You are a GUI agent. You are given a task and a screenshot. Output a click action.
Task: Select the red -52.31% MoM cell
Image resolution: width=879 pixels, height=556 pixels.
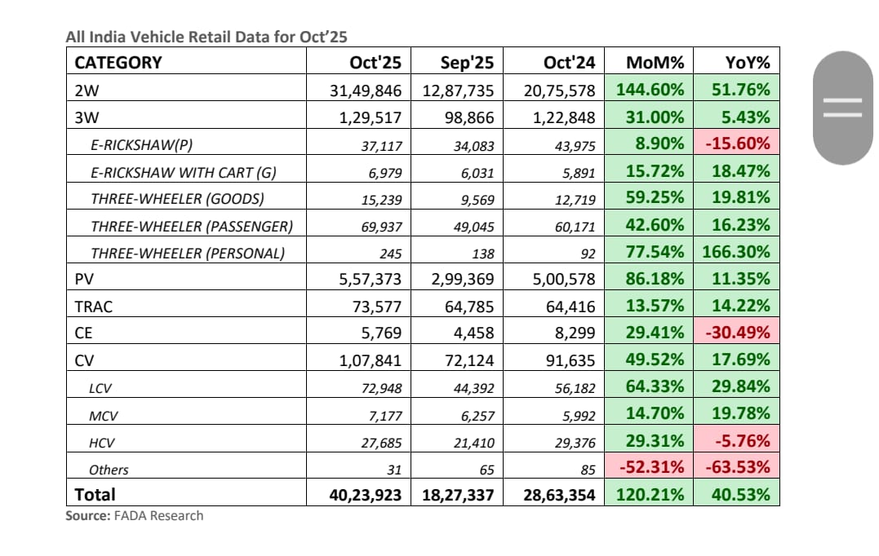click(650, 469)
